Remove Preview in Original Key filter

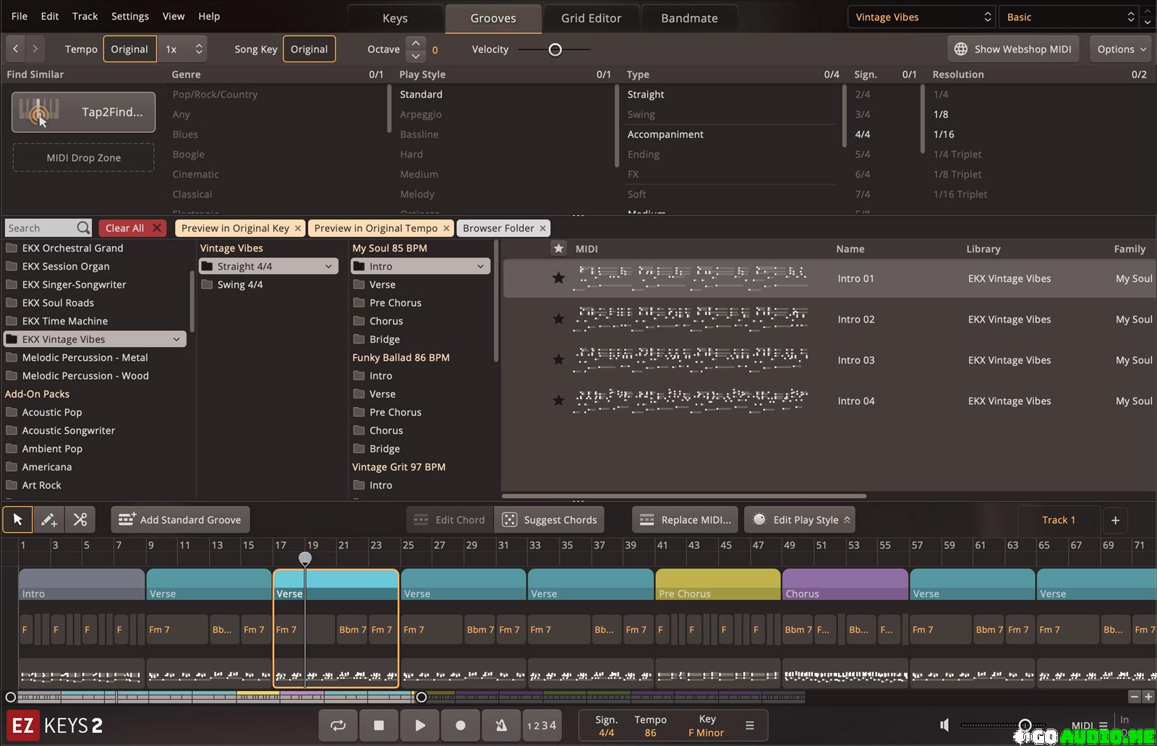(297, 228)
